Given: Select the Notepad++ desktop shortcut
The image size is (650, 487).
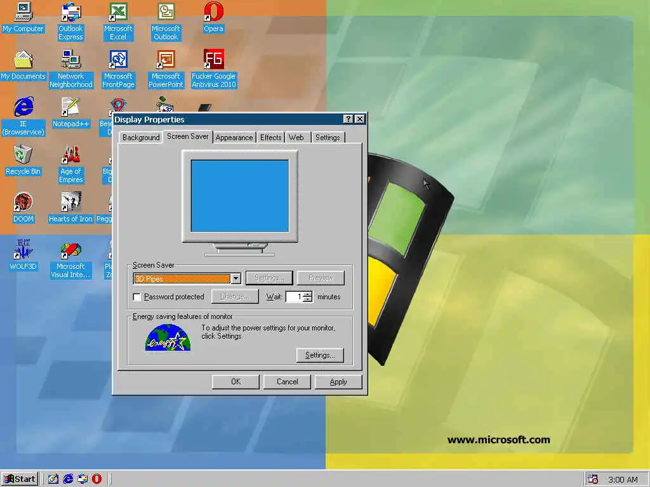Looking at the screenshot, I should click(x=71, y=113).
